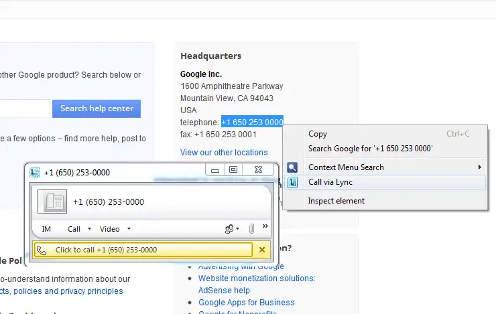Image resolution: width=496 pixels, height=314 pixels.
Task: Click the IM button in Lync window
Action: (x=46, y=229)
